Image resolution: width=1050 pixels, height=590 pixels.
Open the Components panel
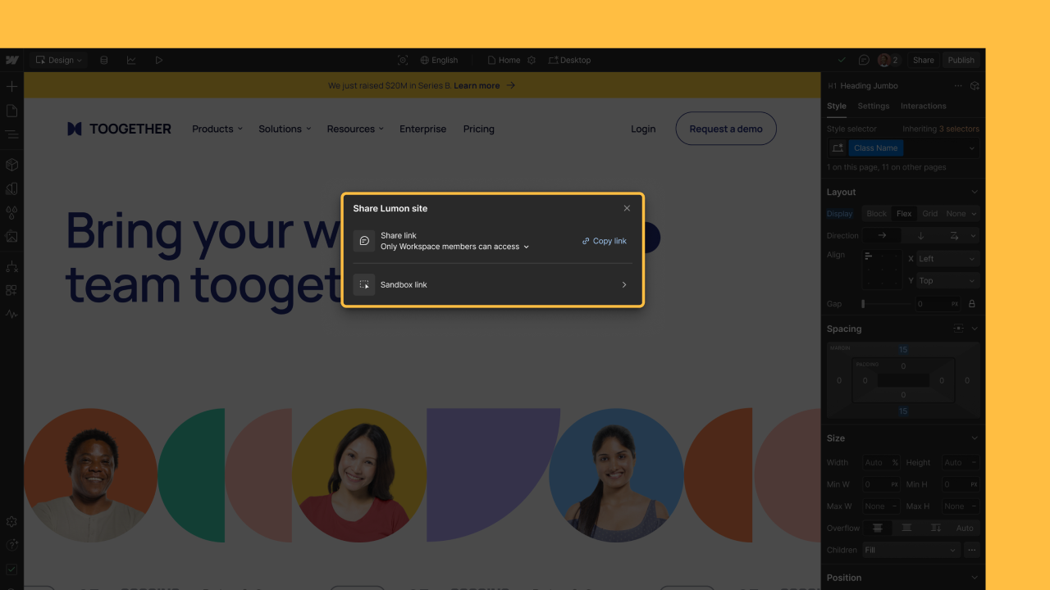coord(11,164)
